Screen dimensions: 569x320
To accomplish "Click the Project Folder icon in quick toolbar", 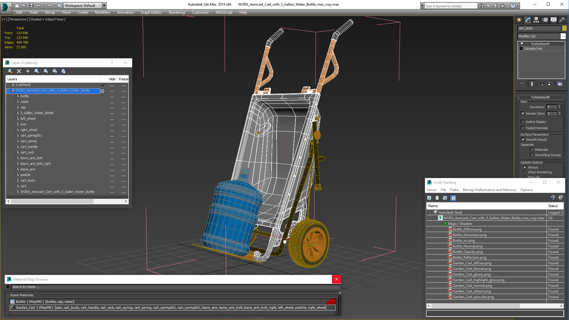I will (x=60, y=5).
